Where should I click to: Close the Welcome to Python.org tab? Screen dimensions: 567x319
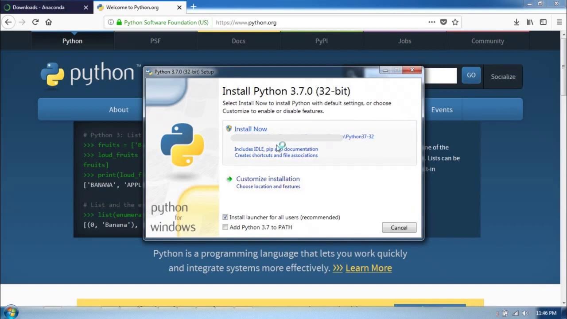179,8
